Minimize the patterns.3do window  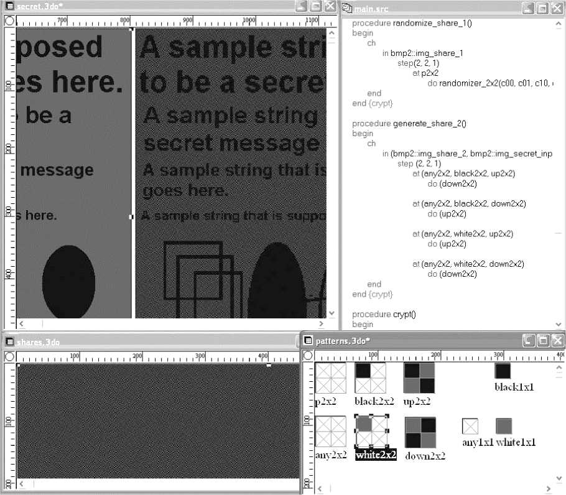pyautogui.click(x=529, y=340)
